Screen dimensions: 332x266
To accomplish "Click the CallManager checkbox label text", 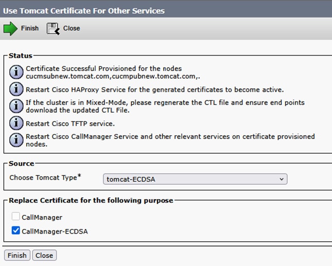I will (42, 218).
